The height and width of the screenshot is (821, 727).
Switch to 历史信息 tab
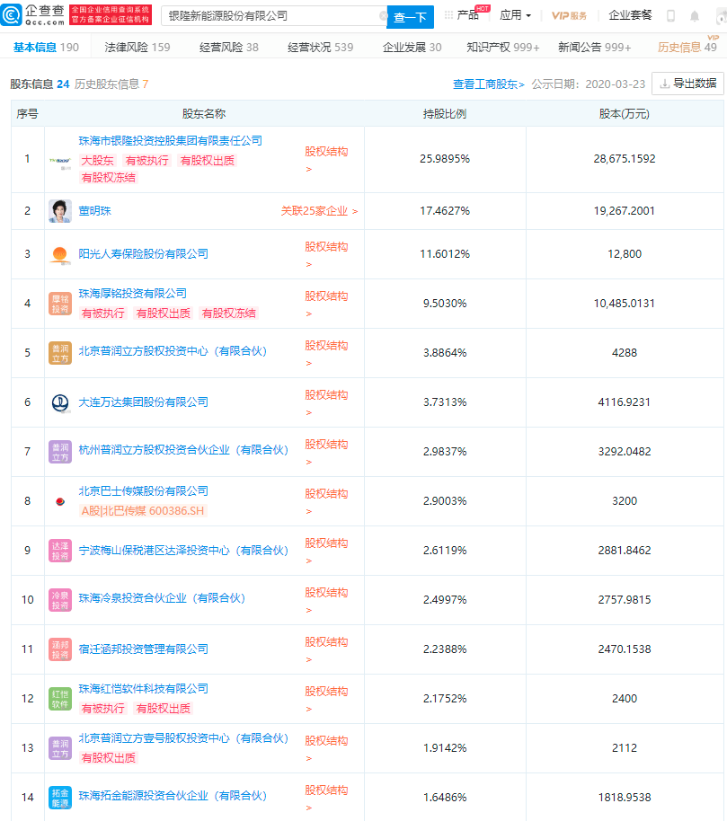[x=687, y=47]
